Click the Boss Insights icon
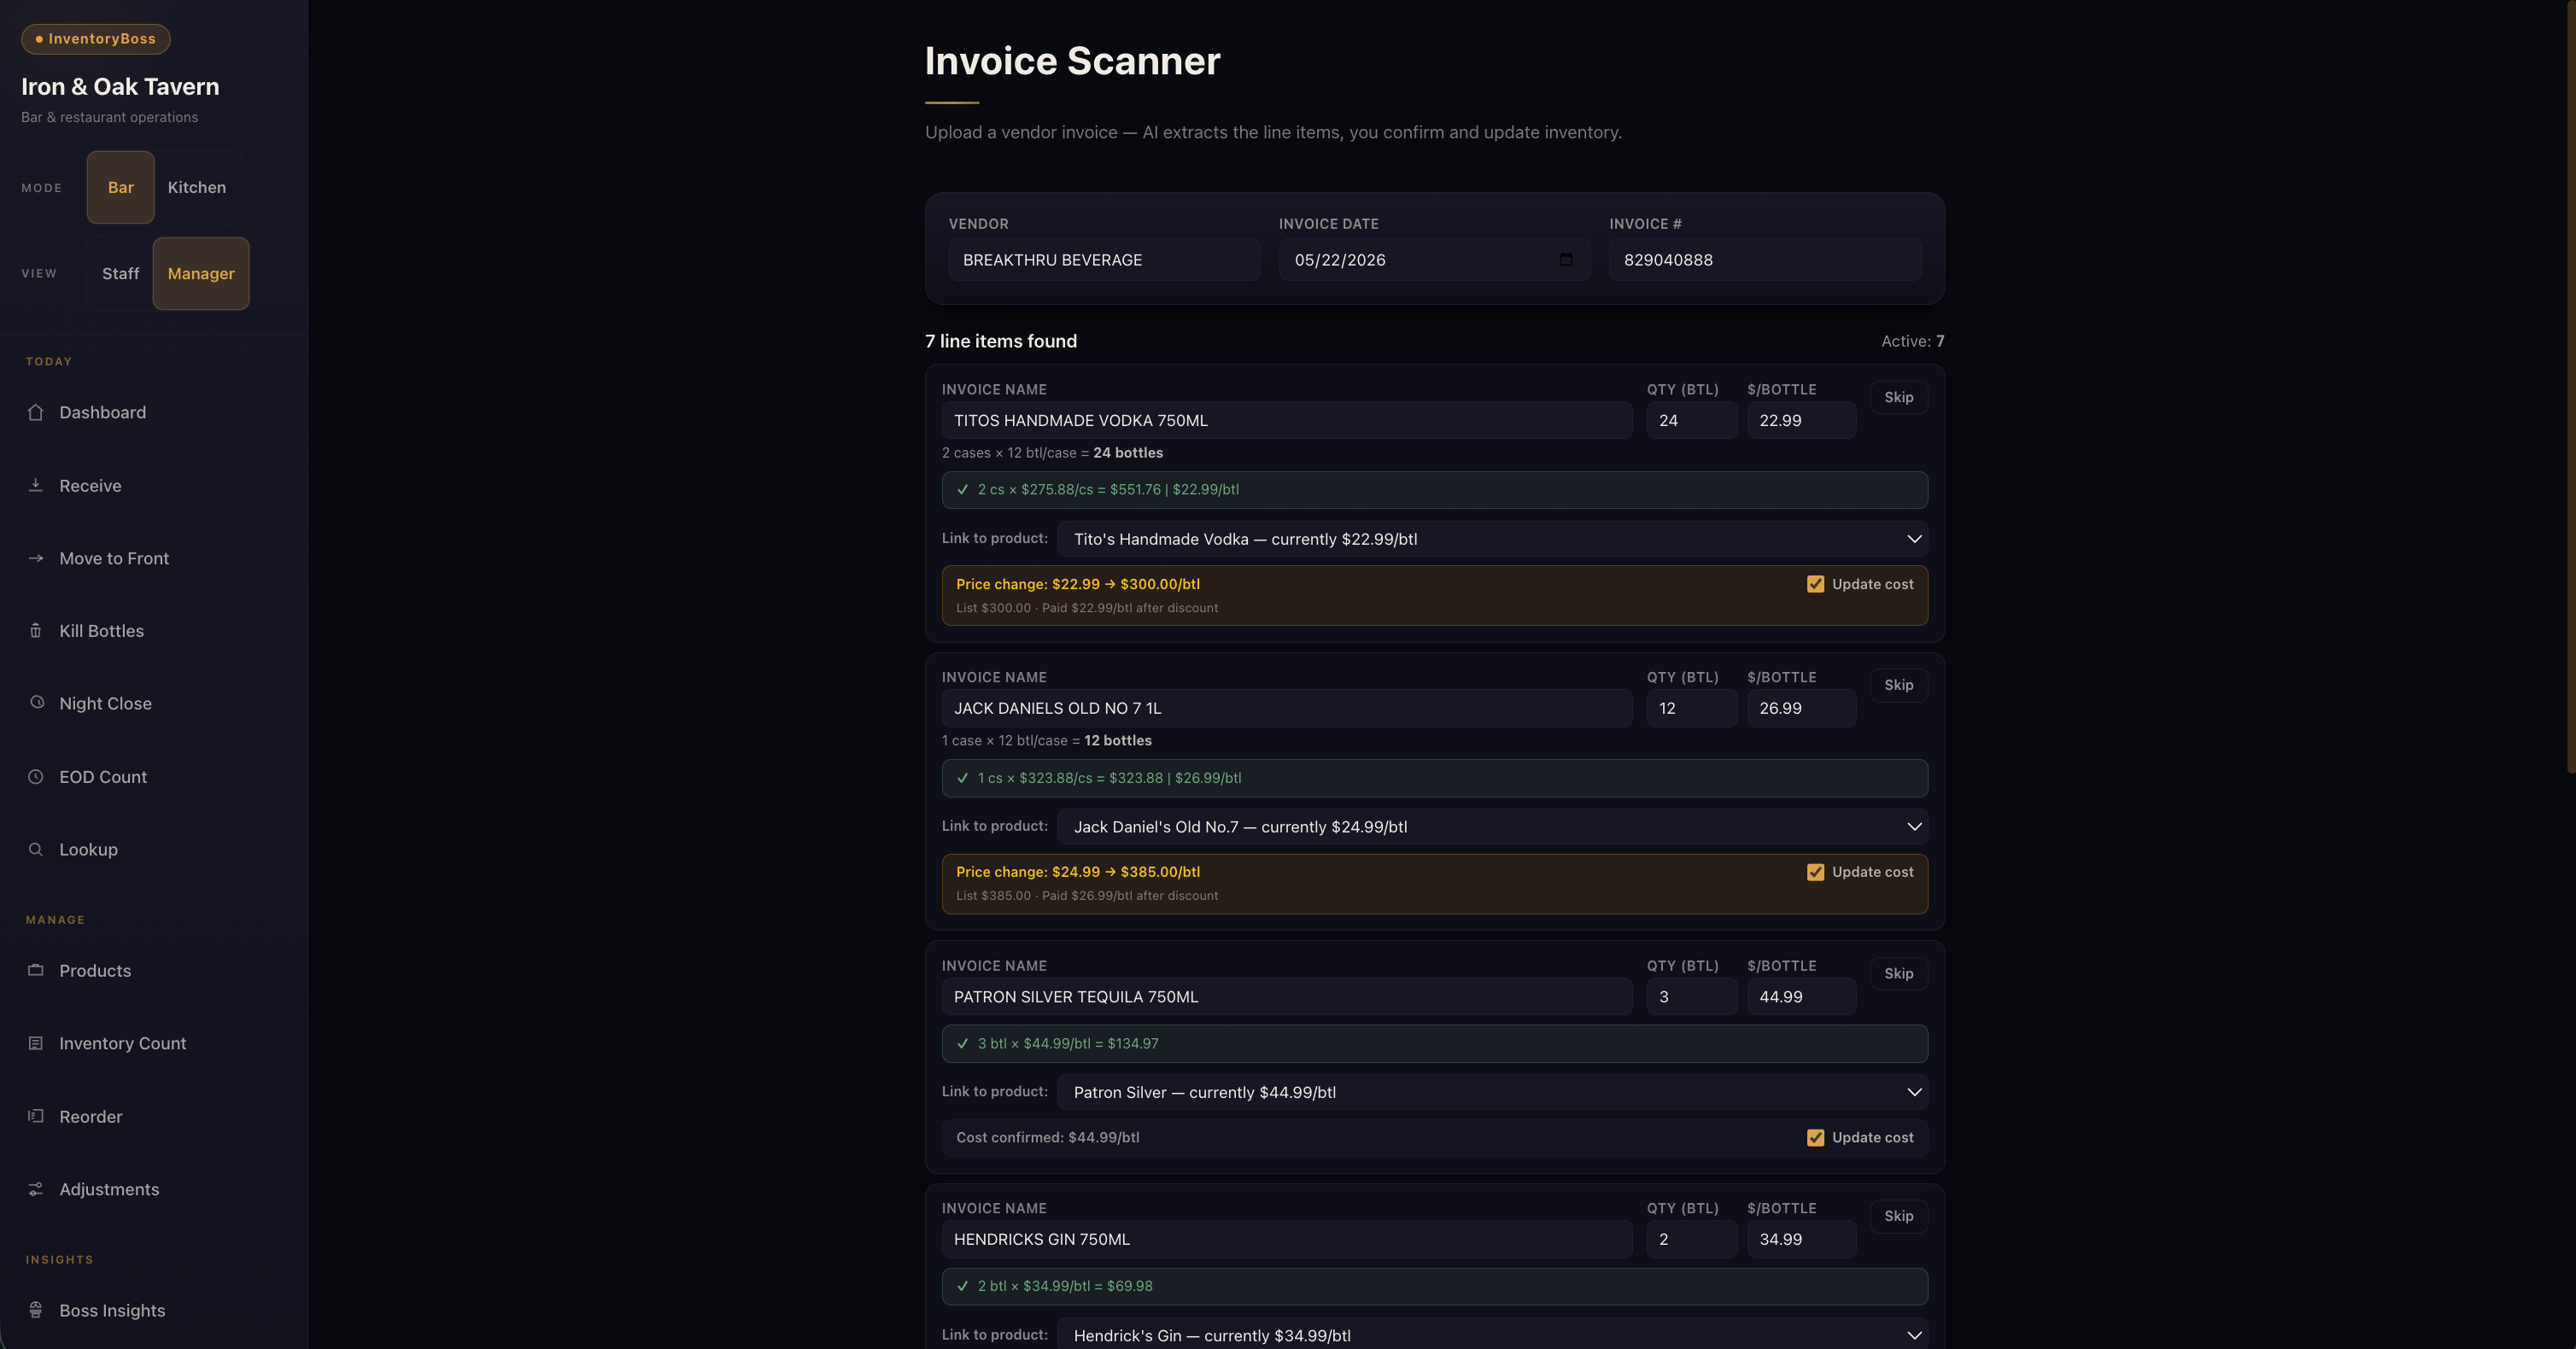The width and height of the screenshot is (2576, 1349). pyautogui.click(x=36, y=1310)
